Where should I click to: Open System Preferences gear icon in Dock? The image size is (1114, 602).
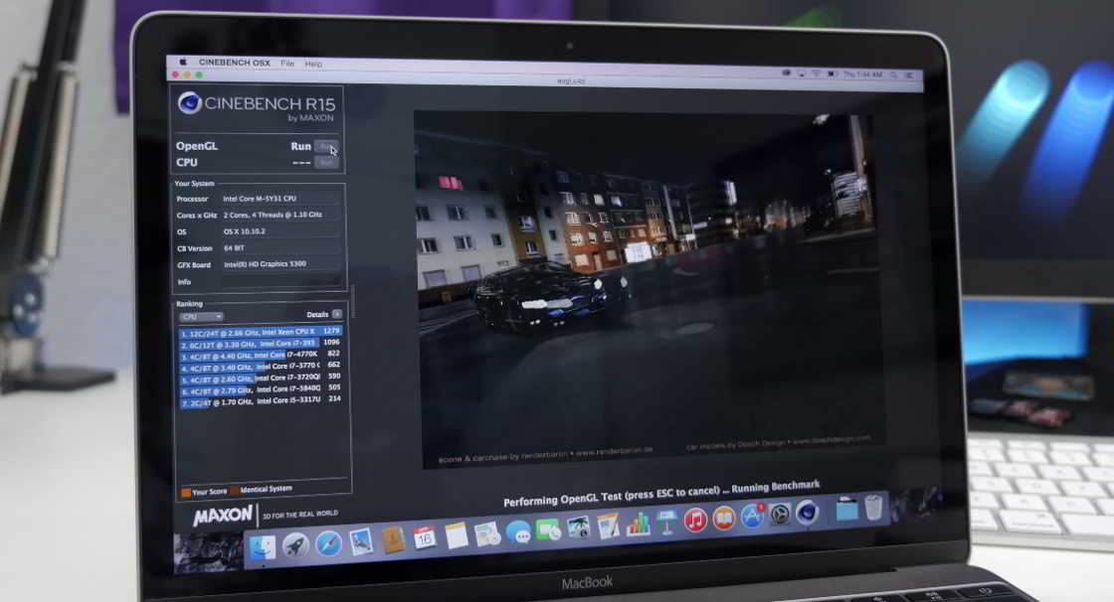click(x=780, y=514)
